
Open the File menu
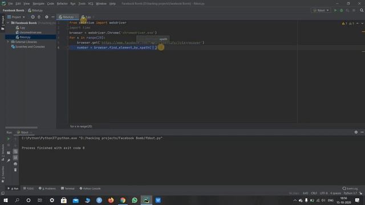point(10,3)
